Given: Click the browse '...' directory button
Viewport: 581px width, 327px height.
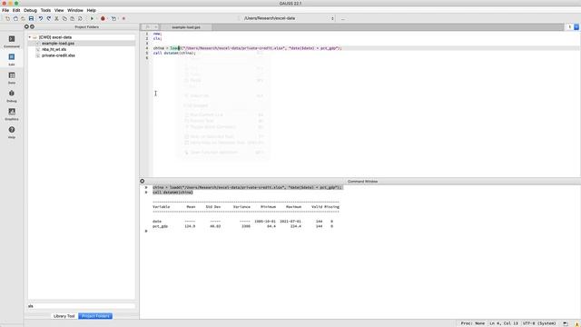Looking at the screenshot, I should [343, 18].
